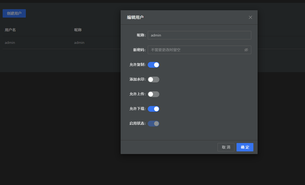Screen dimensions: 305x185
Task: Click the 新密码 field label
Action: click(139, 50)
